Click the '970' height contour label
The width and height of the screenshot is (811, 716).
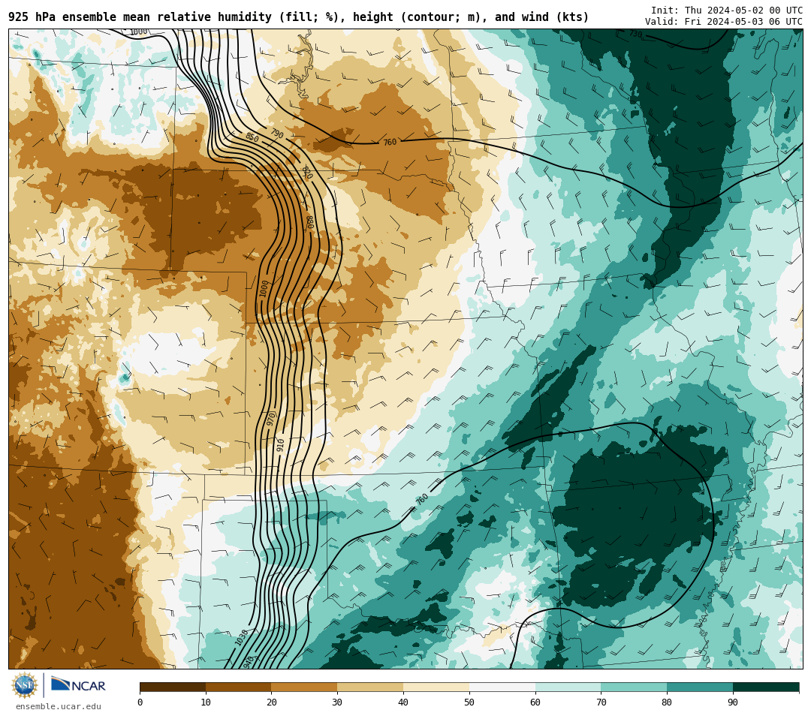click(x=271, y=418)
